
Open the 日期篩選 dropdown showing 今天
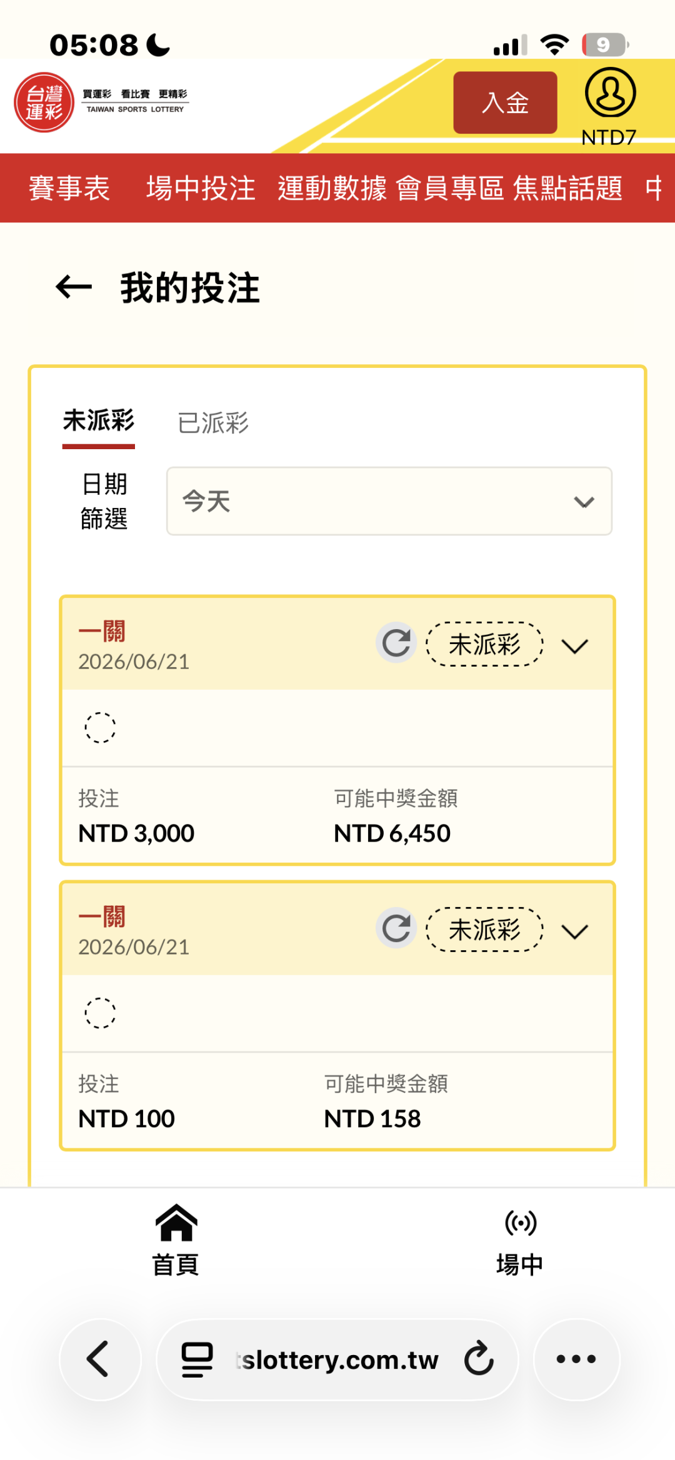click(389, 501)
